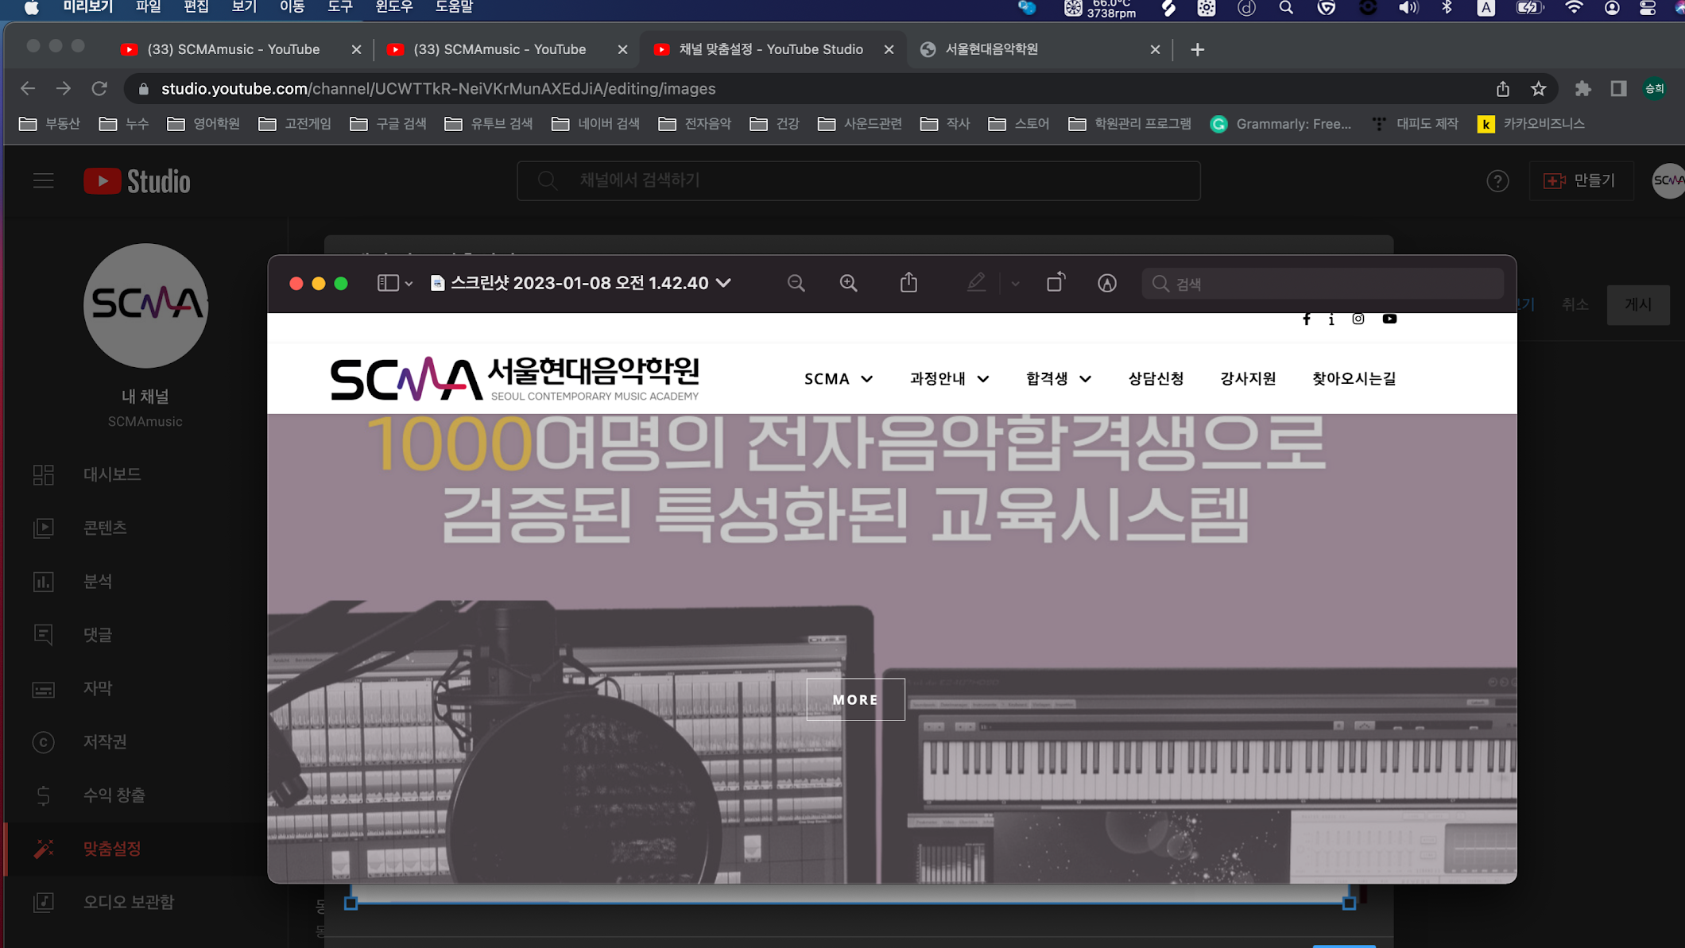Click the YouTube Studio help question icon
The image size is (1685, 948).
point(1497,181)
